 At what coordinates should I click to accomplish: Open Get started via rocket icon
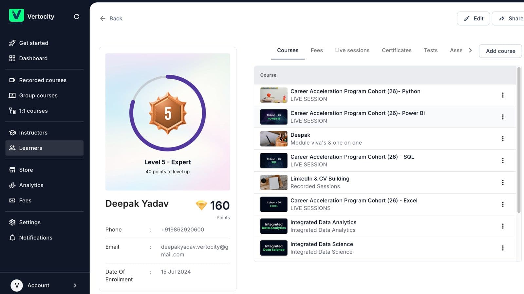12,43
